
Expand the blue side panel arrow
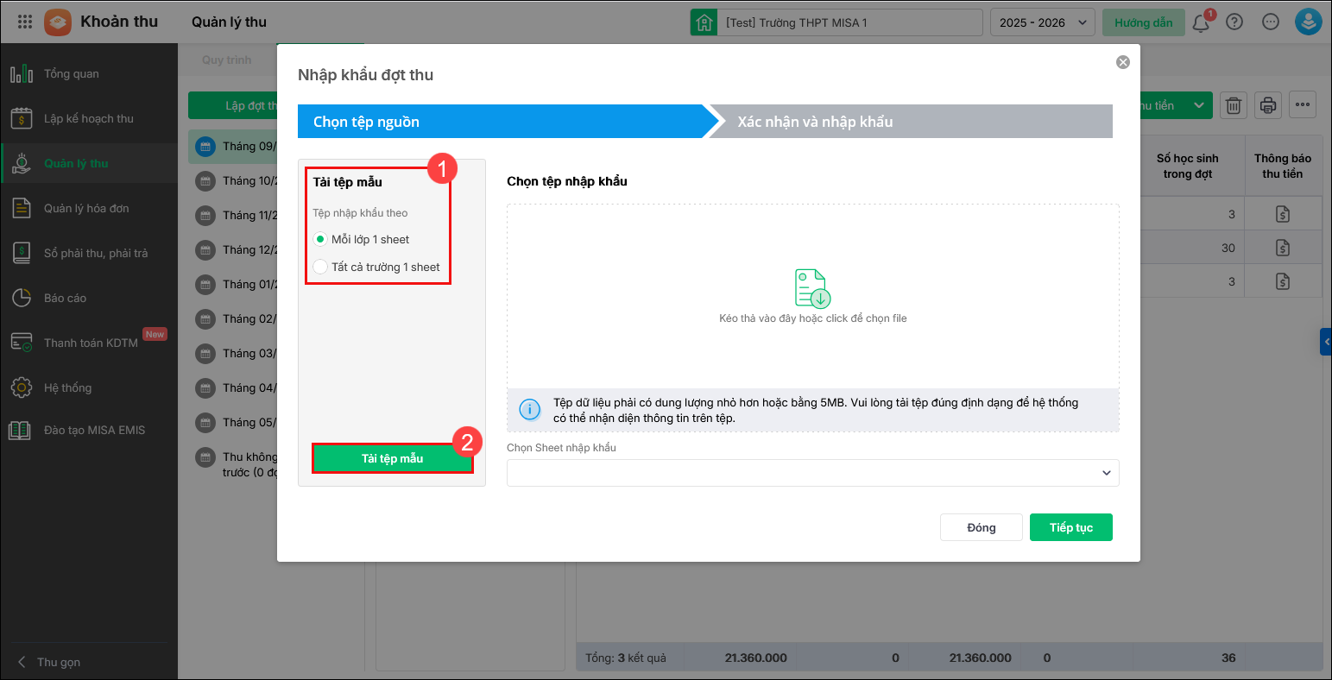pos(1326,342)
